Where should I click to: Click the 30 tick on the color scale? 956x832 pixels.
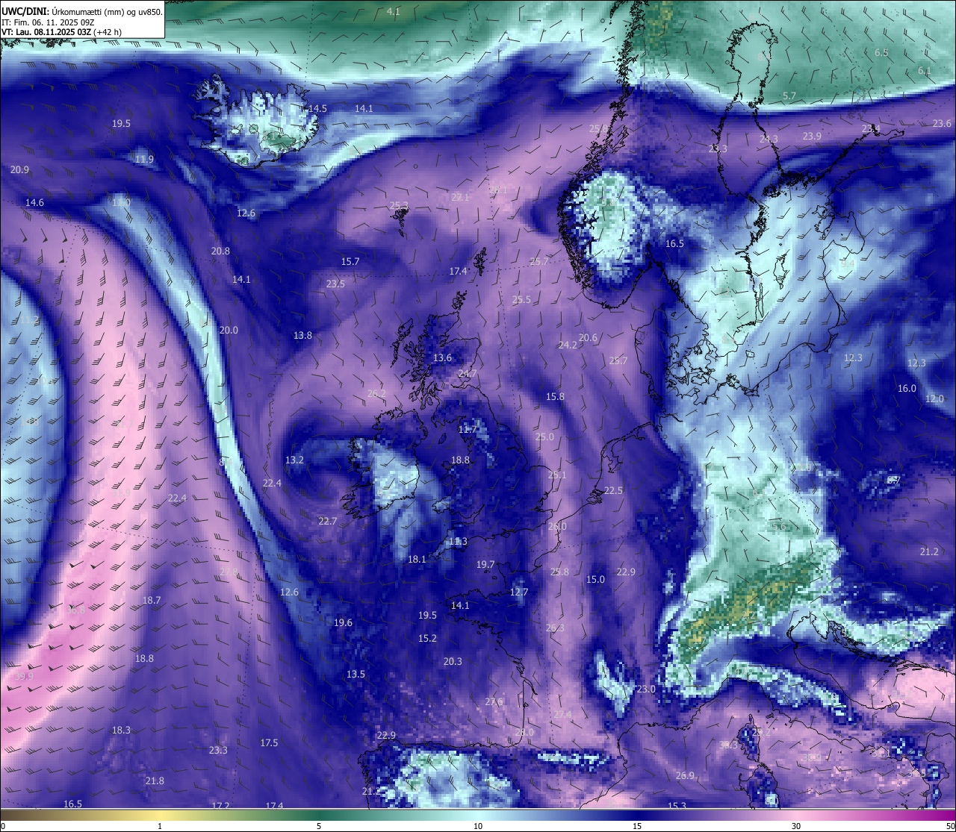coord(796,826)
